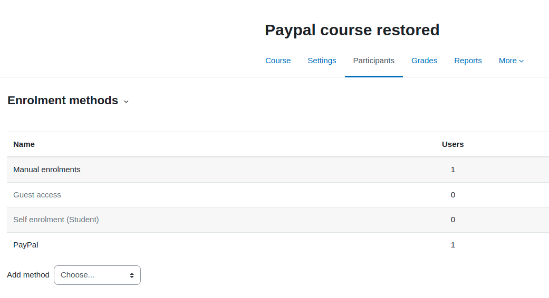Click the user count for Manual enrolments

coord(452,170)
